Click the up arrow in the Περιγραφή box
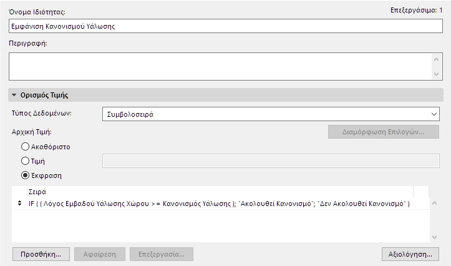Image resolution: width=451 pixels, height=266 pixels. point(436,59)
